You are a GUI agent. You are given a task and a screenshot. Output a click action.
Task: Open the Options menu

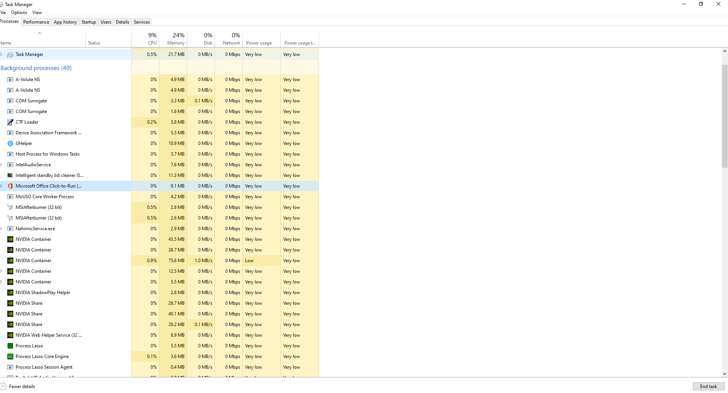19,13
